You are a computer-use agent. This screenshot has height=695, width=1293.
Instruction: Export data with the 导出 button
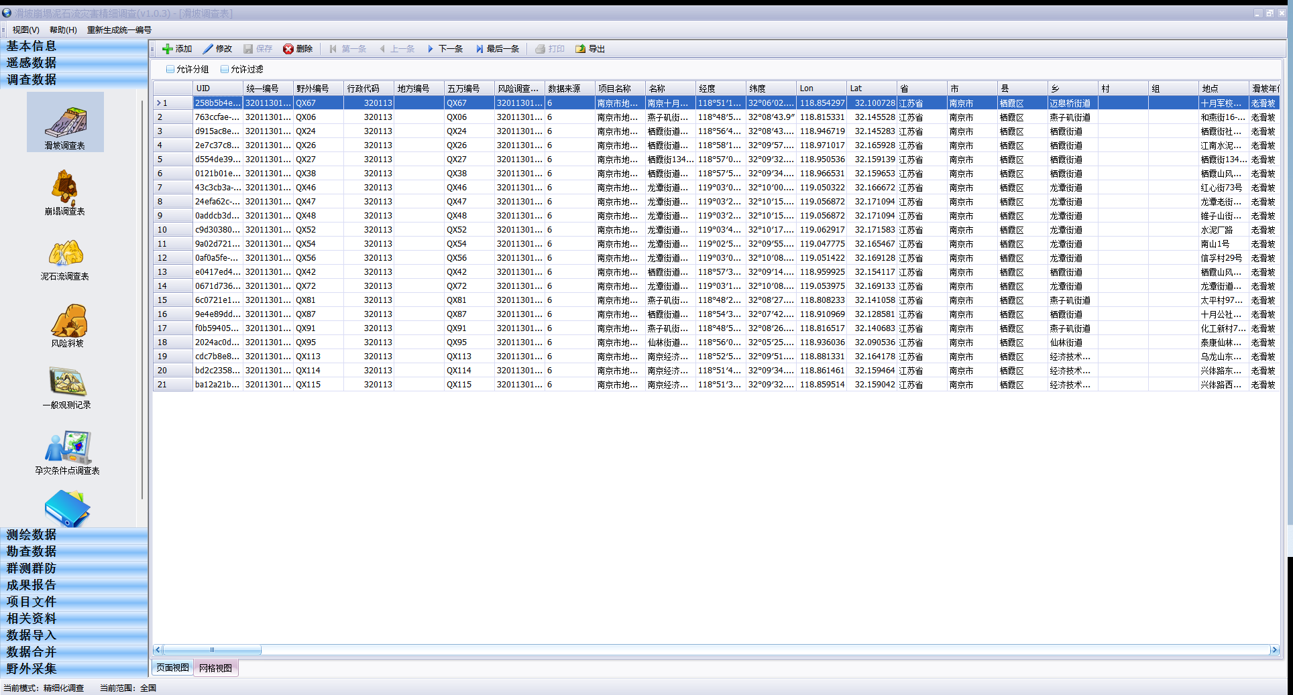(590, 49)
